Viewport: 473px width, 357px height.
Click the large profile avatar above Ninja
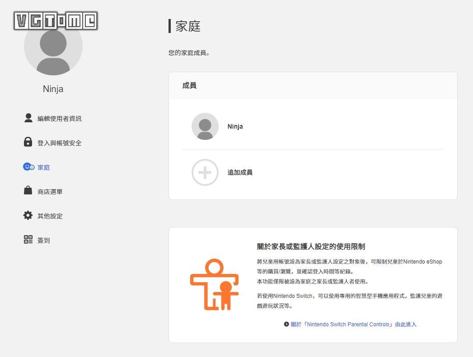pos(53,45)
